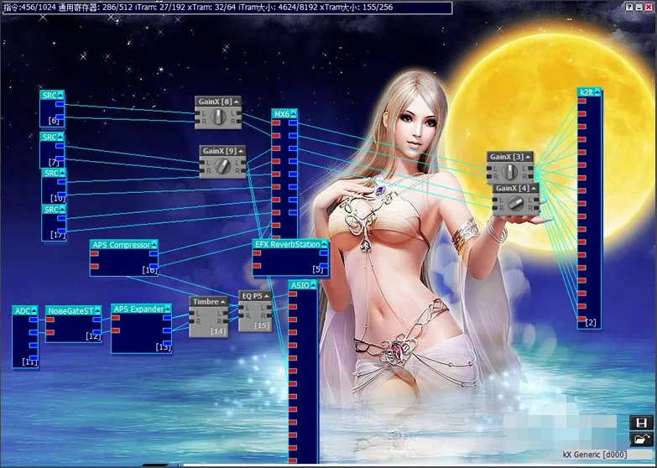The image size is (657, 468).
Task: Click the arrow on GainX [9] header
Action: [x=241, y=151]
